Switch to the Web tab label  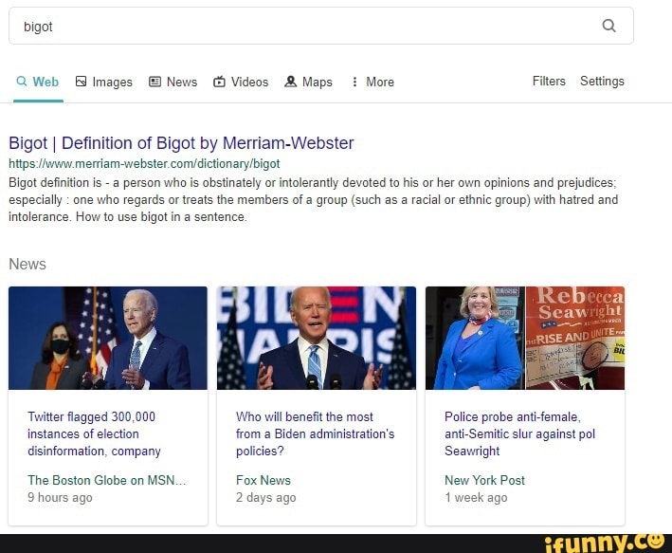click(x=45, y=82)
